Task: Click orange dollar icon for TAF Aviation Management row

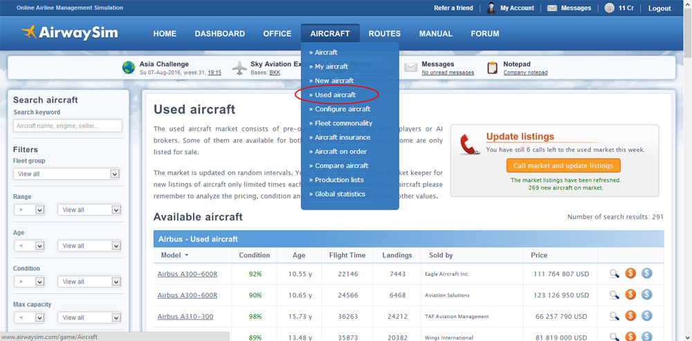Action: 630,316
